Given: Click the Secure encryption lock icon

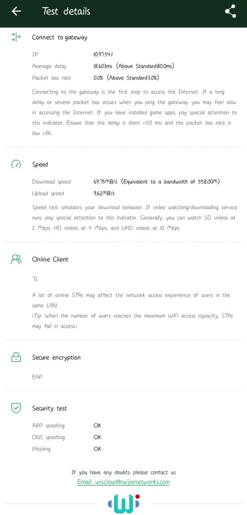Looking at the screenshot, I should click(x=16, y=358).
